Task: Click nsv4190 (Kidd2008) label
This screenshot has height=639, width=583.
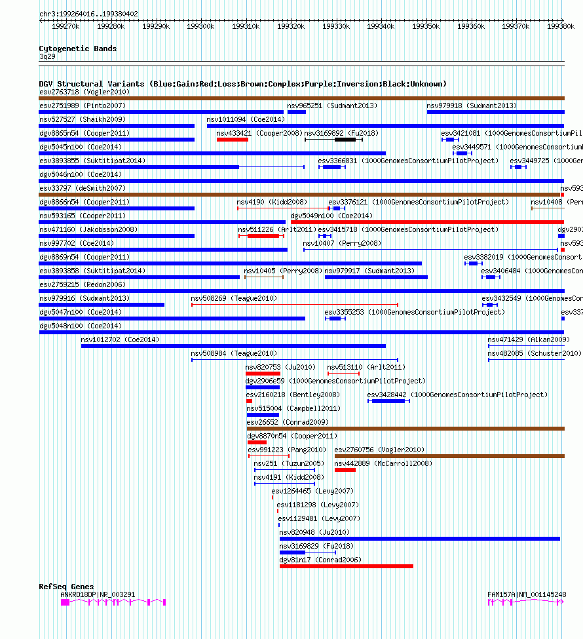Action: click(x=272, y=203)
